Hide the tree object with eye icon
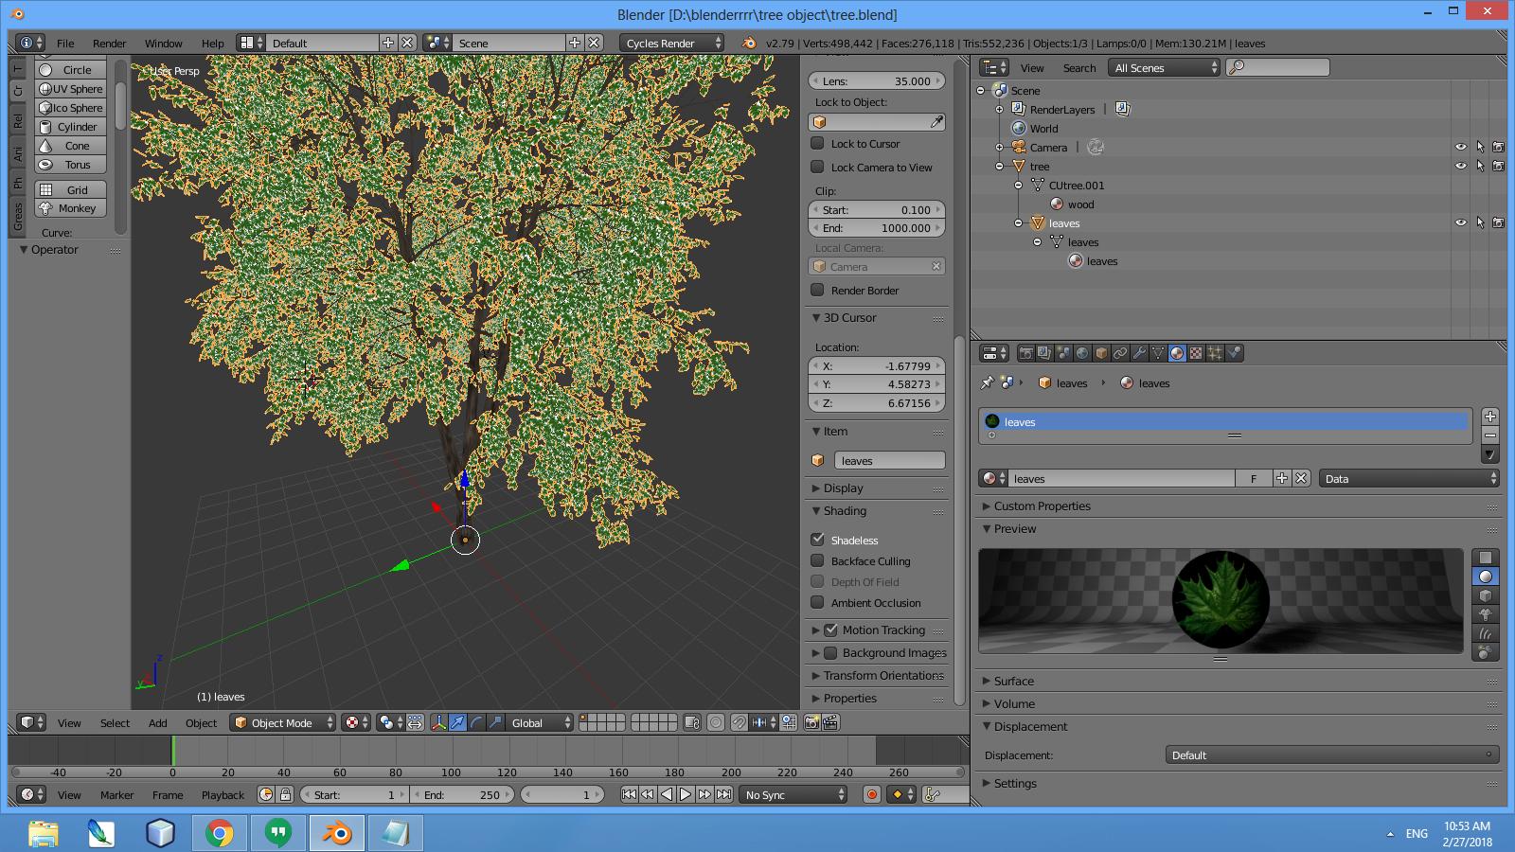The image size is (1515, 852). [1460, 167]
